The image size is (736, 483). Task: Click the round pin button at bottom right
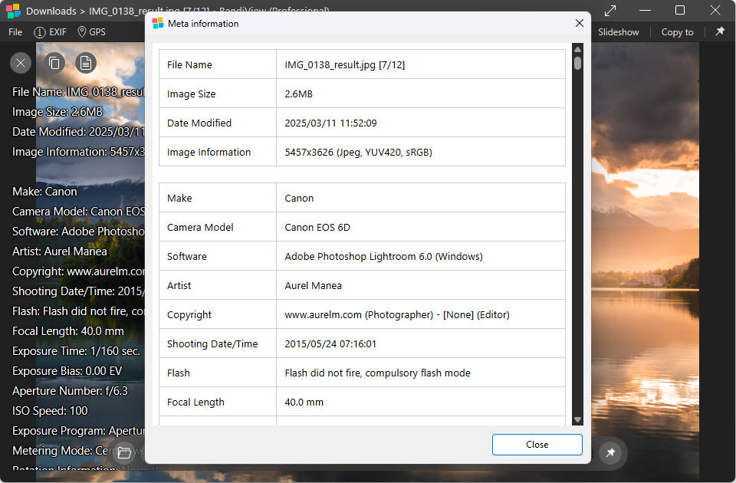click(610, 453)
